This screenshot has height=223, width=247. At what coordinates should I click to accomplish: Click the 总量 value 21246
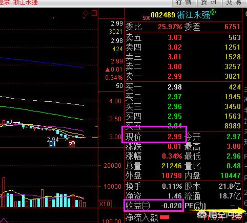point(172,166)
